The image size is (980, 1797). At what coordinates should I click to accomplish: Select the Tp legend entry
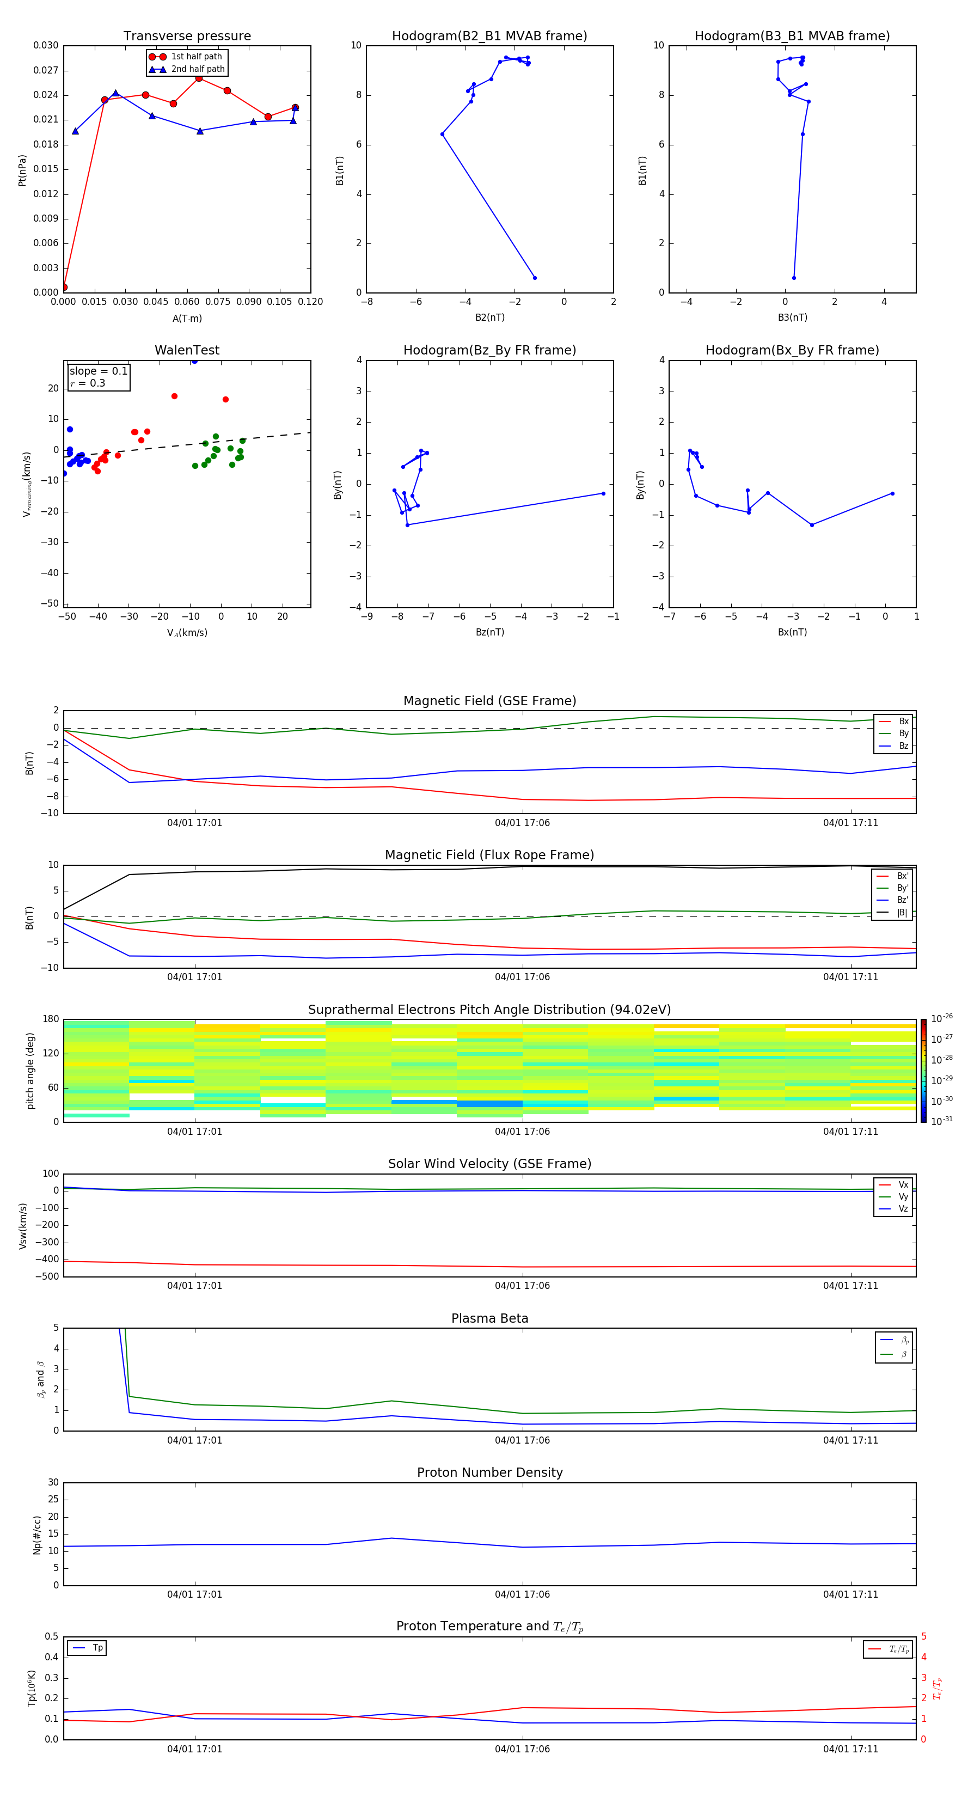[87, 1648]
